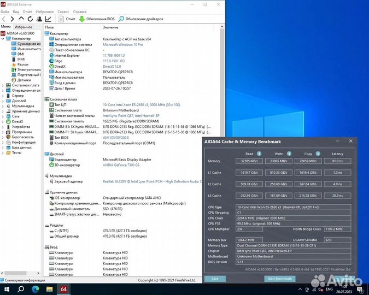Click the Copy info icon in benchmark
The width and height of the screenshot is (369, 295).
[318, 154]
